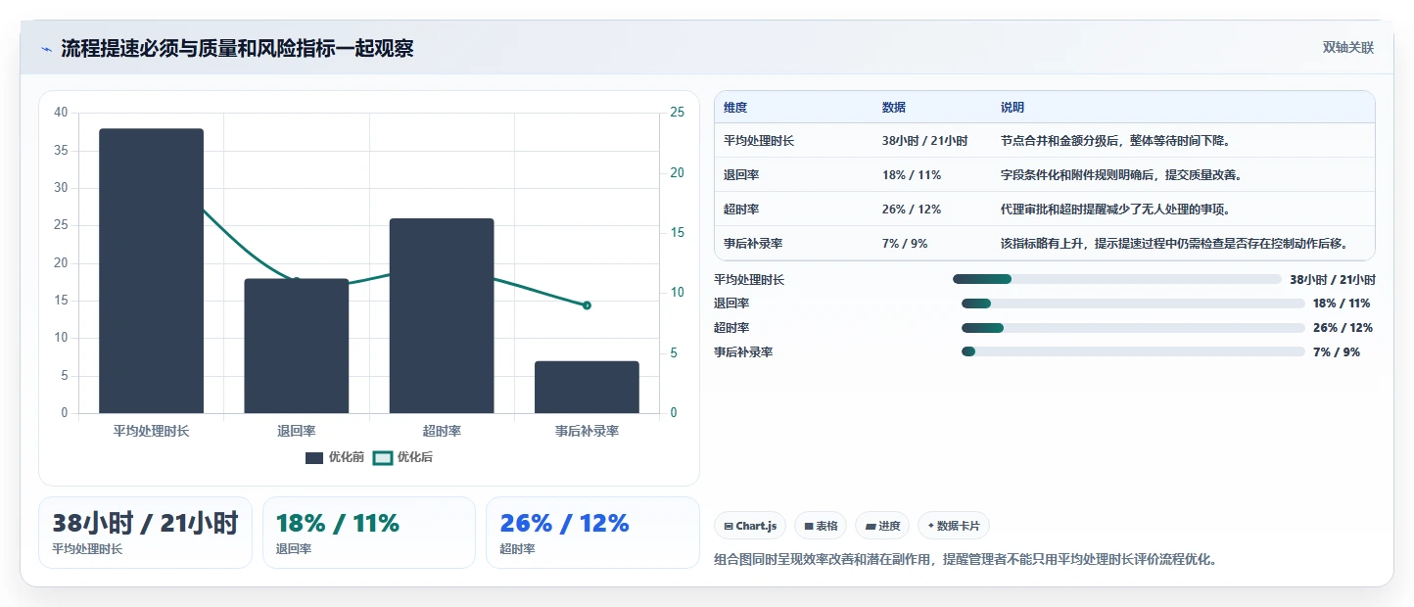The width and height of the screenshot is (1414, 607).
Task: Click the 38小时 / 21小时 table cell
Action: click(925, 141)
